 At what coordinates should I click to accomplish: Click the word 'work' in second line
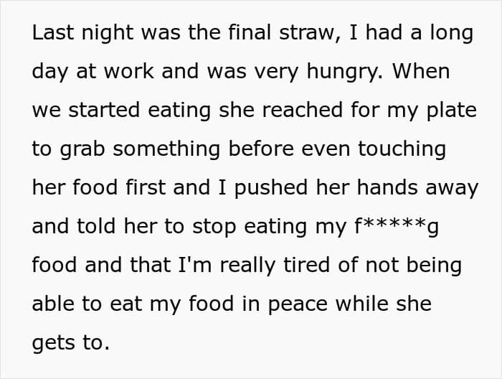(128, 70)
